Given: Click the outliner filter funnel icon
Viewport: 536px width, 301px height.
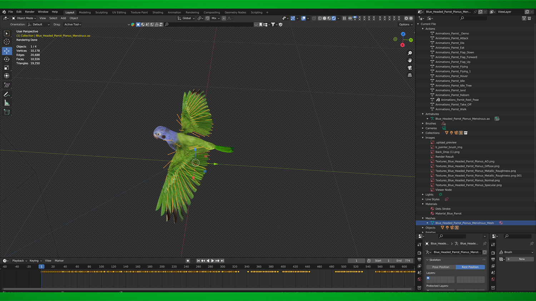Looking at the screenshot, I should [x=524, y=18].
